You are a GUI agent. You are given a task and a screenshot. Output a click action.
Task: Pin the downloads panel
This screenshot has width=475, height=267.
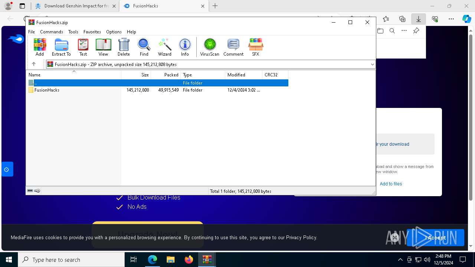click(x=416, y=31)
